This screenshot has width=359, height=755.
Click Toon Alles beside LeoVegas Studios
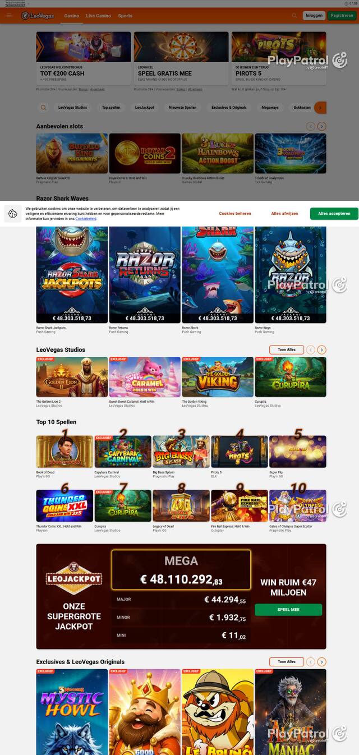[287, 349]
